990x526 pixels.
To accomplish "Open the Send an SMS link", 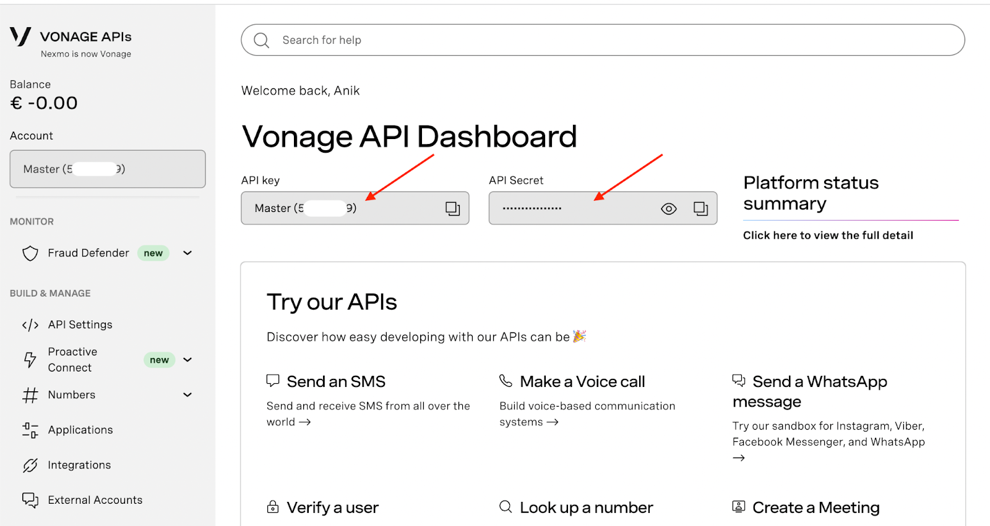I will click(336, 382).
